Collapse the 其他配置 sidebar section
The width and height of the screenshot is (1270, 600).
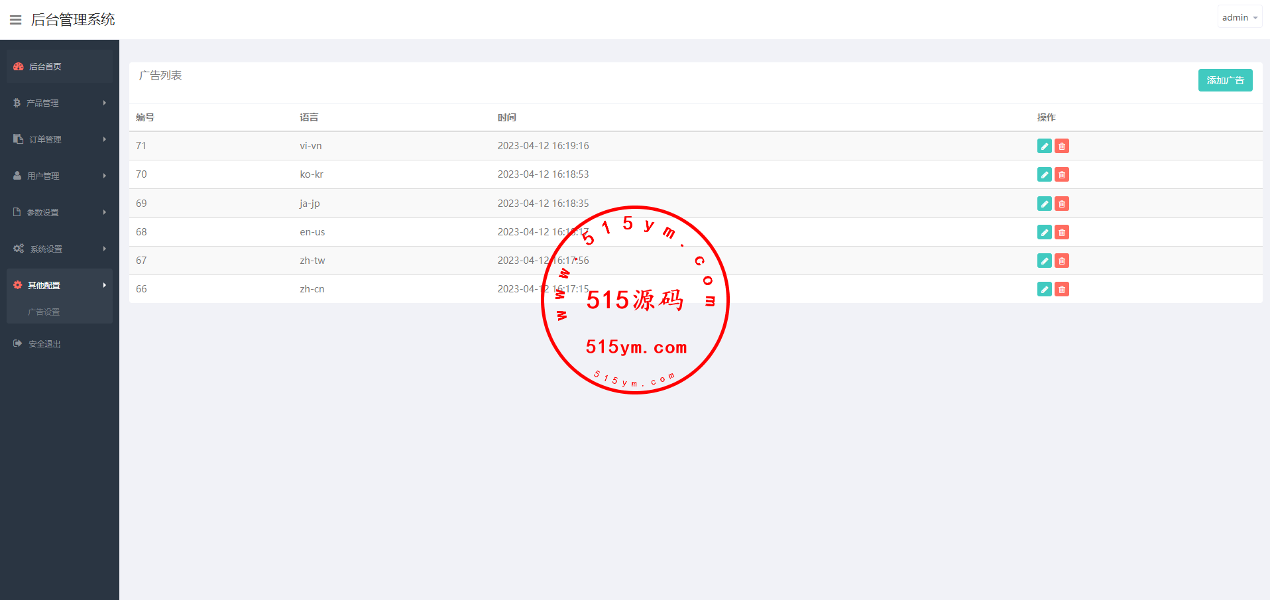click(60, 285)
